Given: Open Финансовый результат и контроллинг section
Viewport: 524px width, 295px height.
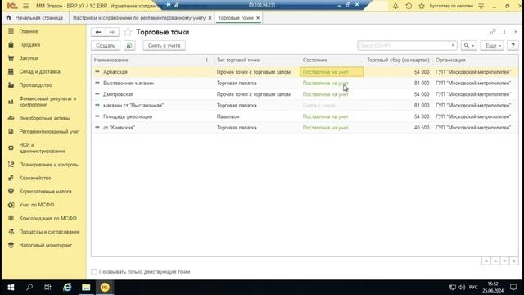Looking at the screenshot, I should (x=47, y=102).
